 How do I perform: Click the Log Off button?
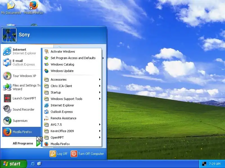58,154
